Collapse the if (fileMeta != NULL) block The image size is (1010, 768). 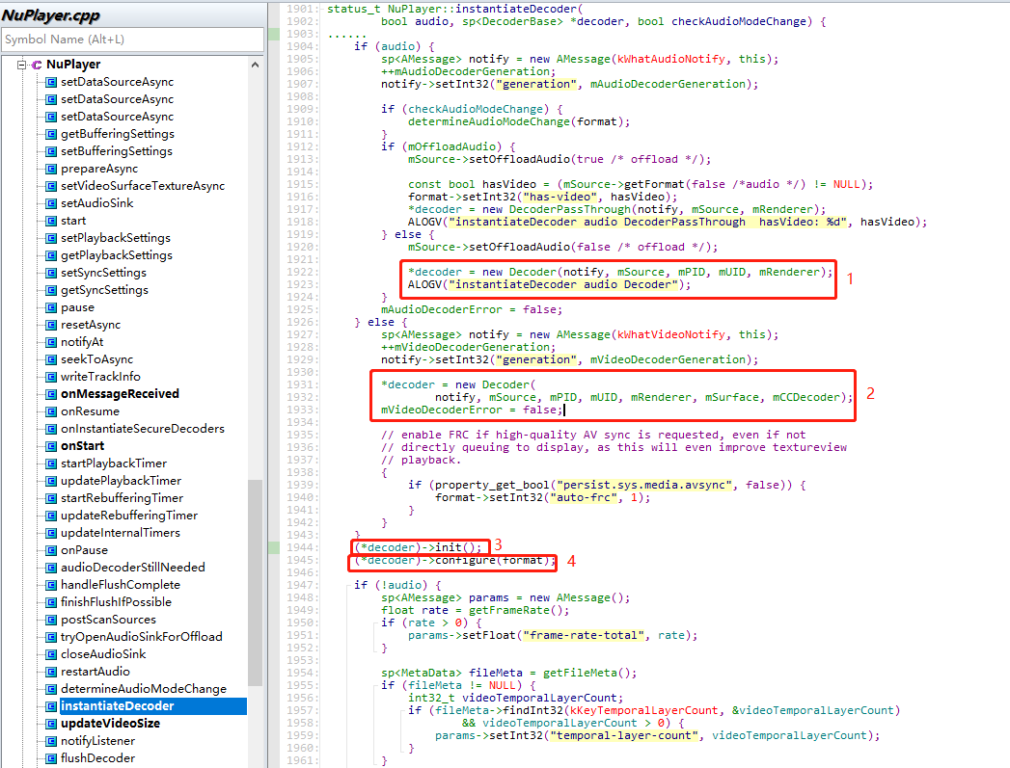[374, 686]
